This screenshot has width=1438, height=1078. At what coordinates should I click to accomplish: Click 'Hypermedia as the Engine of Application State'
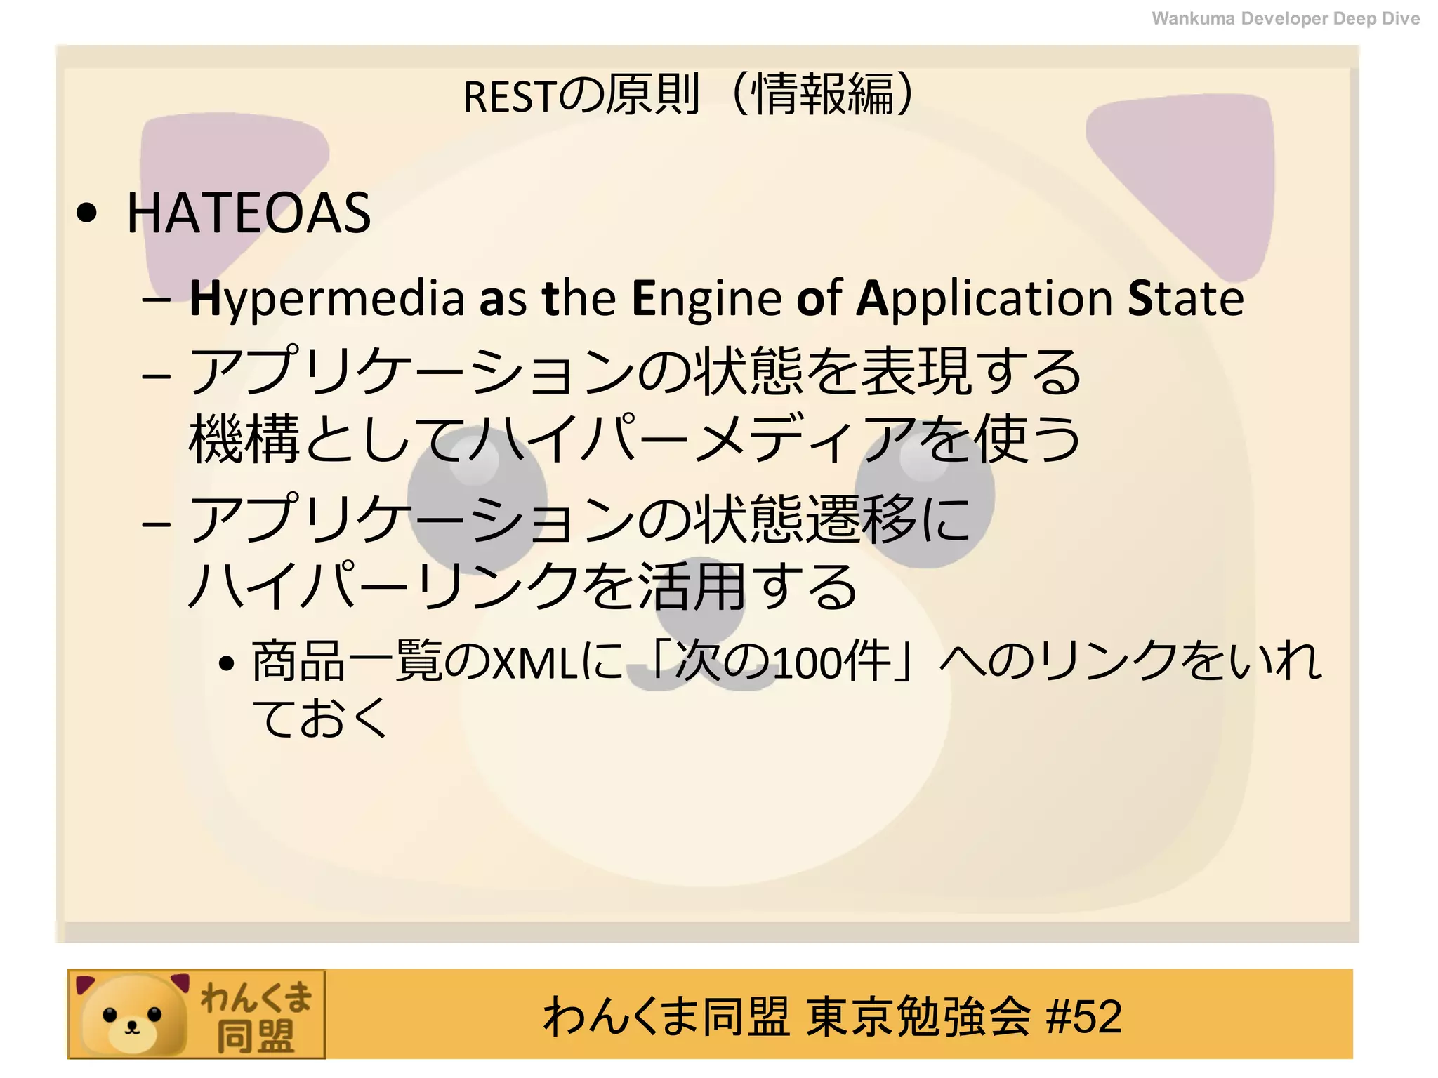pos(716,298)
